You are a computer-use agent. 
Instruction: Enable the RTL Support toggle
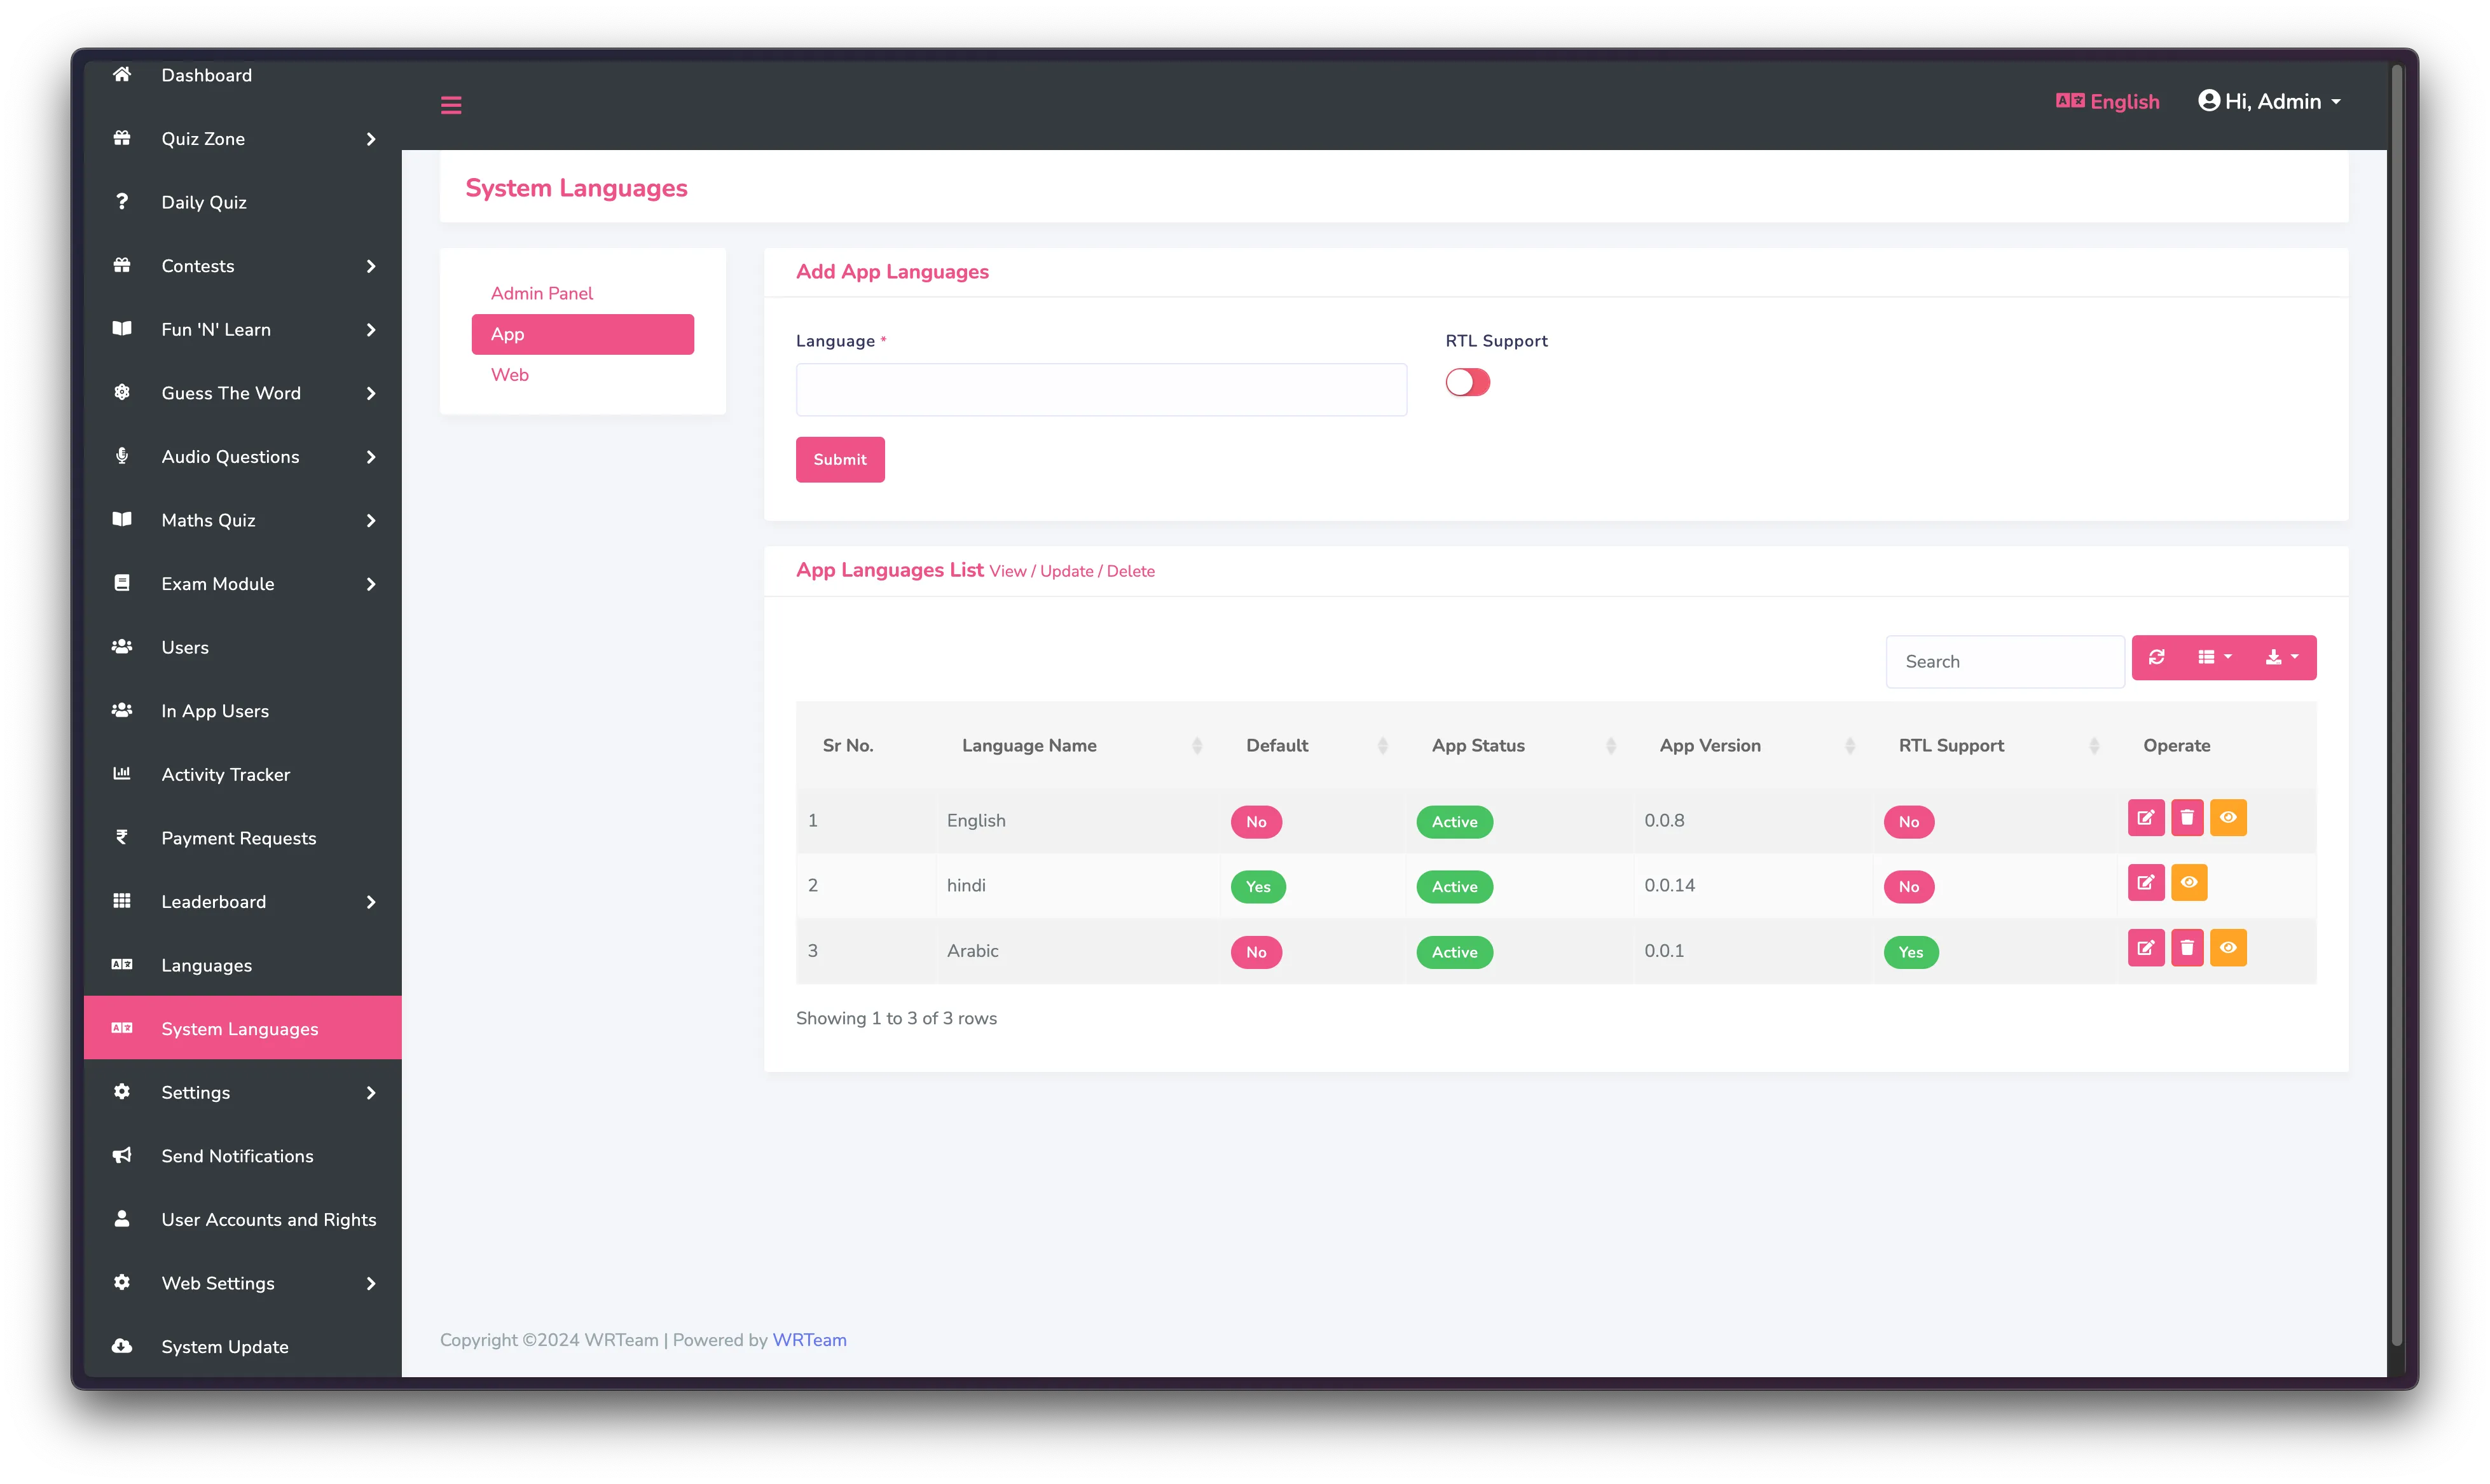pos(1467,382)
